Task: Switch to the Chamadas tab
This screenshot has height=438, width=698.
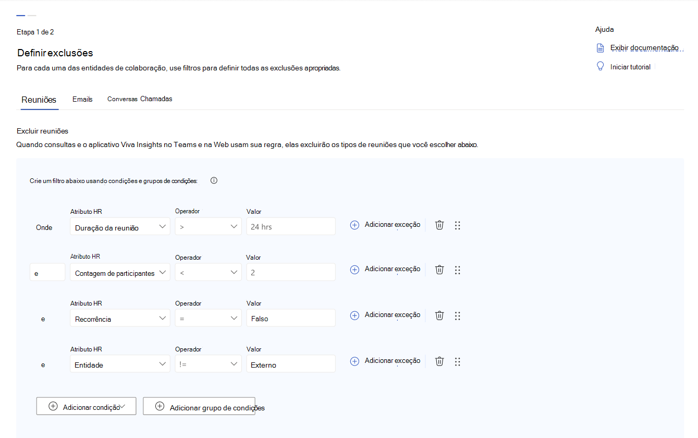Action: pos(156,99)
